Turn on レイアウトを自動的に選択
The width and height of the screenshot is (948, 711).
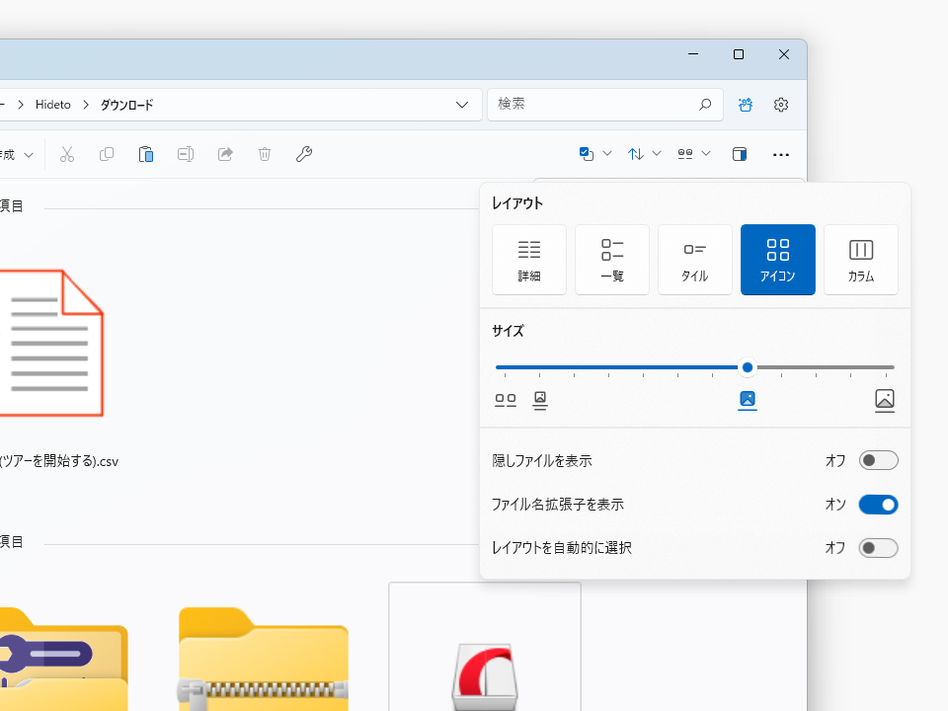pyautogui.click(x=877, y=548)
